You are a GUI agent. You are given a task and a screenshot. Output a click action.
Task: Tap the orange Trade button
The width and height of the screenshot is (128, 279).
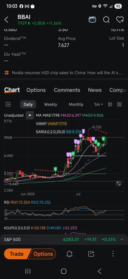pos(17,254)
